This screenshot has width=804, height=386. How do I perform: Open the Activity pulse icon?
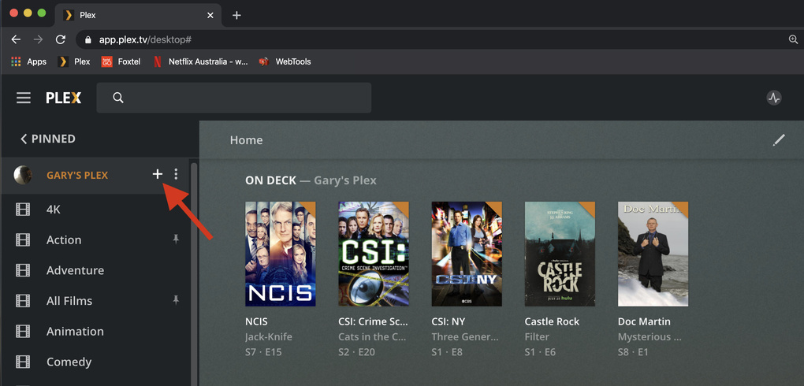(774, 98)
